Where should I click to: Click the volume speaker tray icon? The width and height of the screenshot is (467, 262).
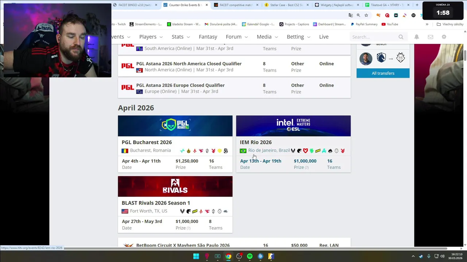443,256
